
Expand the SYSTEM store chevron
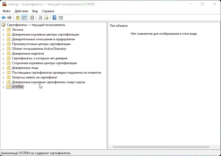(x=3, y=87)
